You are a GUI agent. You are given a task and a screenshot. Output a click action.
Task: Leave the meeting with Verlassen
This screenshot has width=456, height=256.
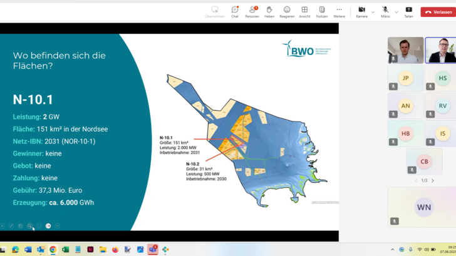click(438, 11)
